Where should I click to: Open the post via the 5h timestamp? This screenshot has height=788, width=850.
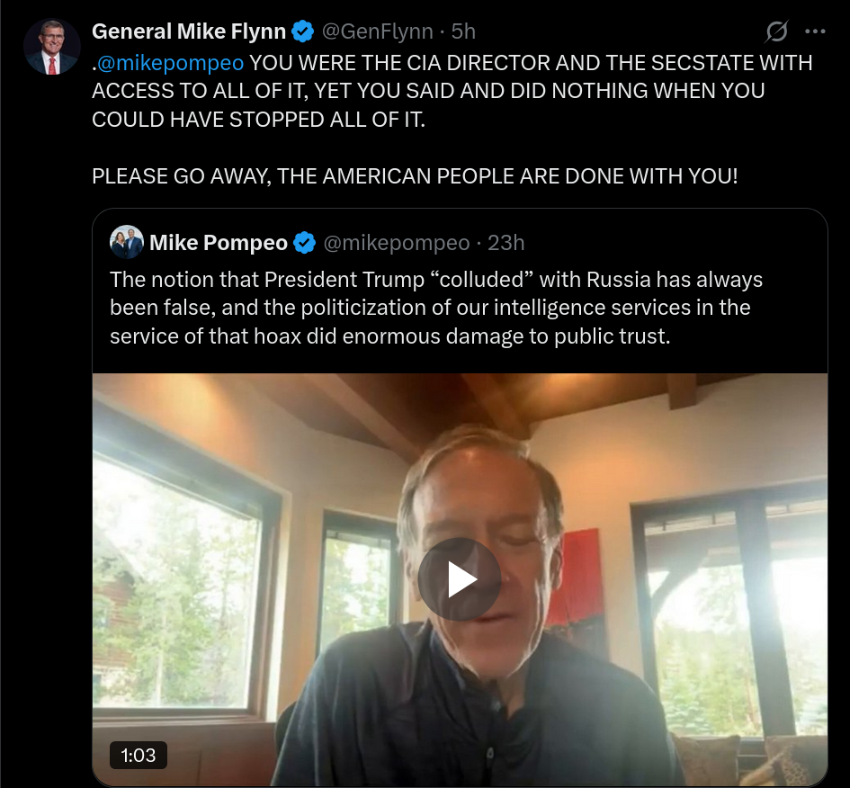(x=463, y=31)
